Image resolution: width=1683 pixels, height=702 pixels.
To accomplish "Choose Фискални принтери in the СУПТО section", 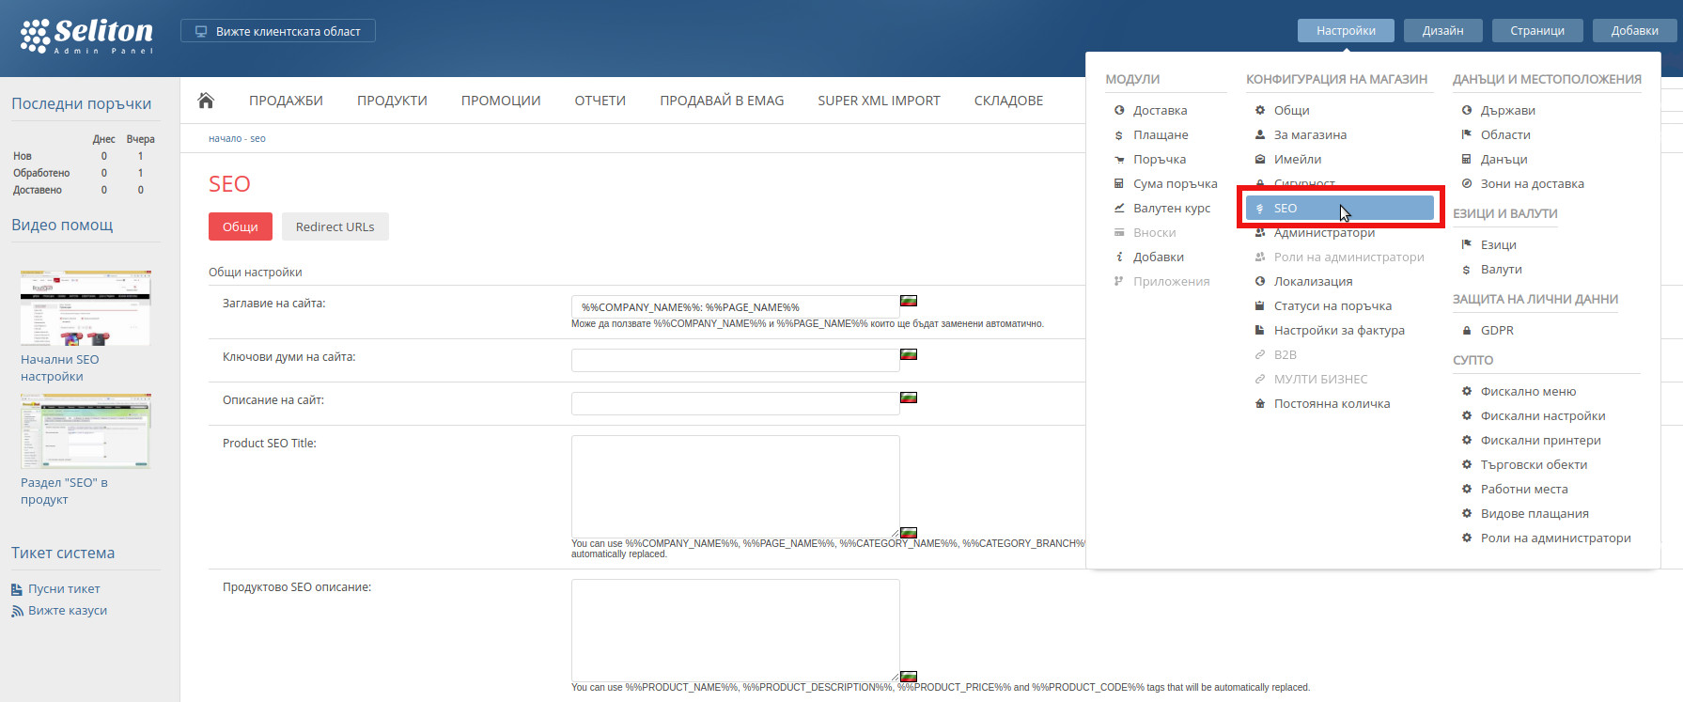I will 1540,441.
